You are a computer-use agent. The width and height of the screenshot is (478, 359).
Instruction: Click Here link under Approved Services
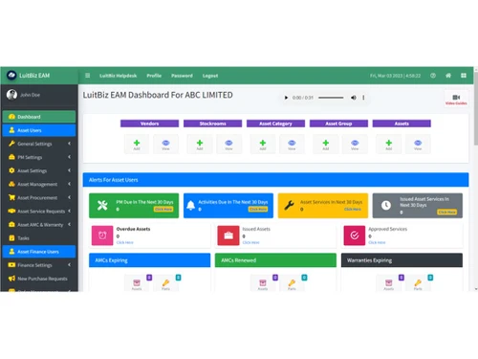pos(377,242)
